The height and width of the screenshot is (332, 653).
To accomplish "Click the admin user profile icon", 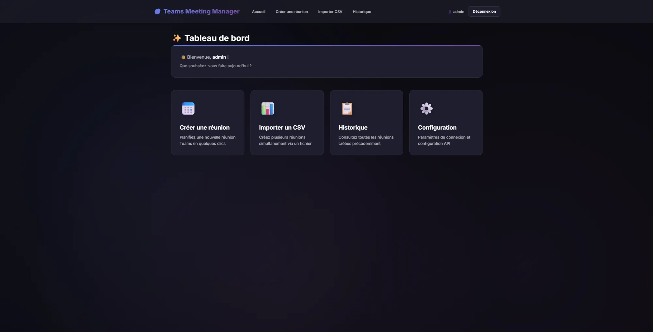I will tap(449, 11).
